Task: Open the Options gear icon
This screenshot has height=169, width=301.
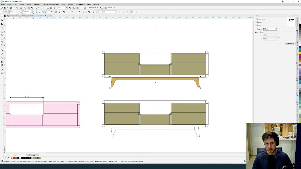Action: [x=101, y=8]
